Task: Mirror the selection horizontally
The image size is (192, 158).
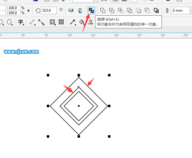Action: [x=71, y=10]
